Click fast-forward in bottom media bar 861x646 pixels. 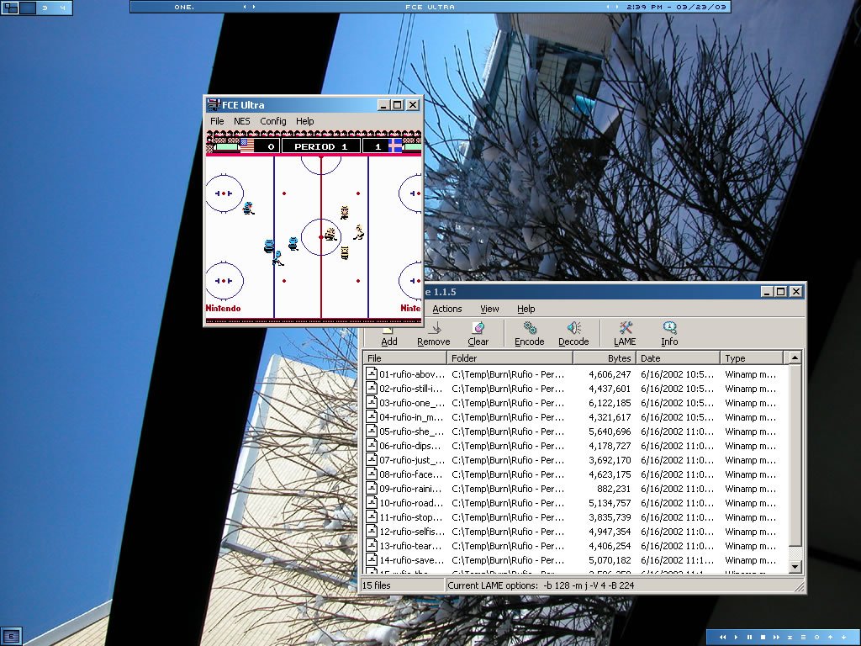tap(776, 638)
